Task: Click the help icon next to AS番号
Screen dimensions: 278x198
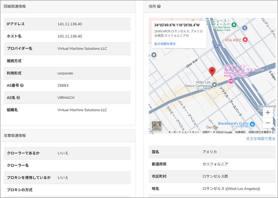Action: click(22, 85)
